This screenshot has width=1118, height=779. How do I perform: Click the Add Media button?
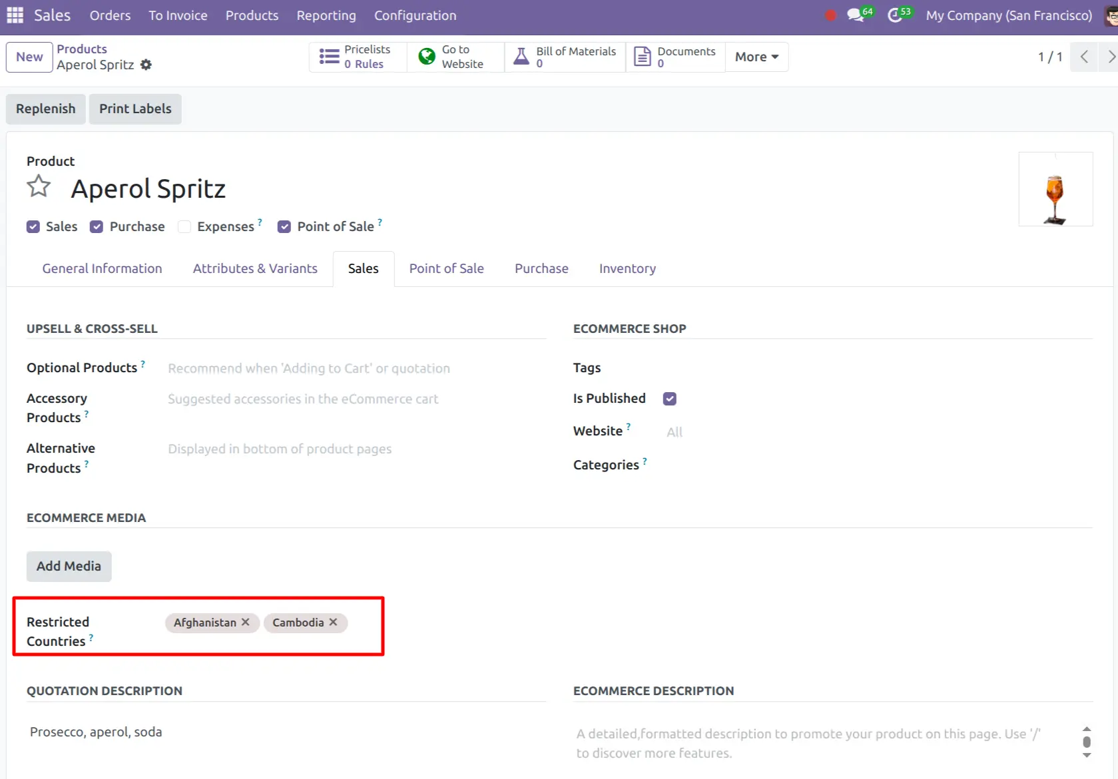click(69, 566)
